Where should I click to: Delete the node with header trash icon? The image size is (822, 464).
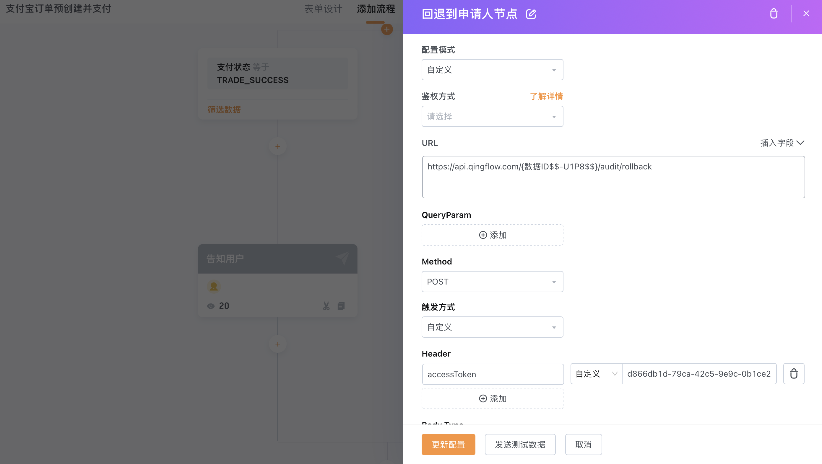pyautogui.click(x=774, y=14)
